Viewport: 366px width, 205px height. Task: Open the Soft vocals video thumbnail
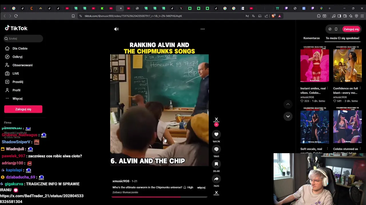315,125
